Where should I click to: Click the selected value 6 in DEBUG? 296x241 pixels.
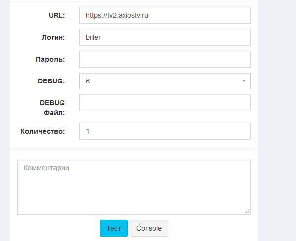tap(88, 81)
